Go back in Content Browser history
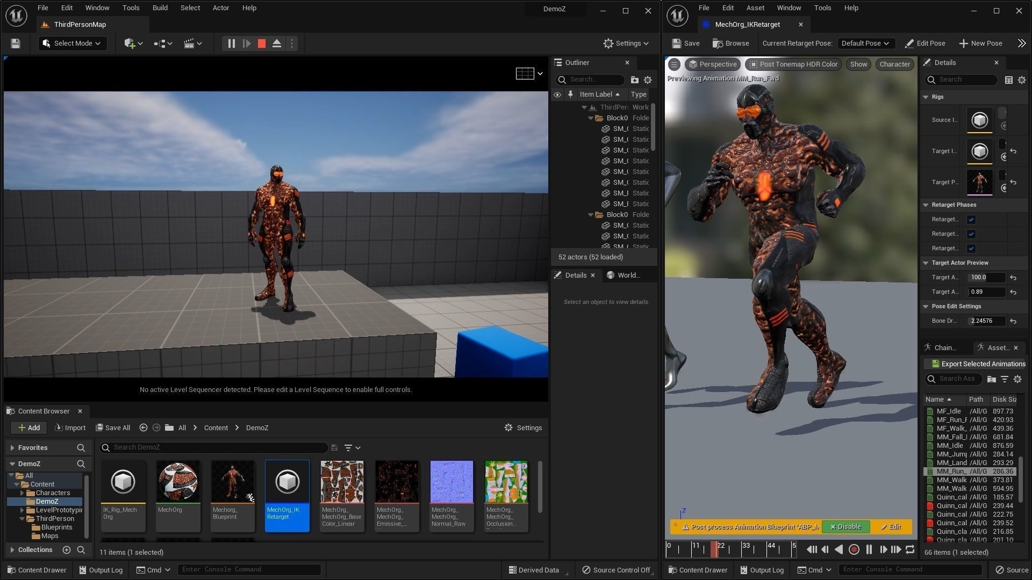Viewport: 1032px width, 580px height. (143, 428)
